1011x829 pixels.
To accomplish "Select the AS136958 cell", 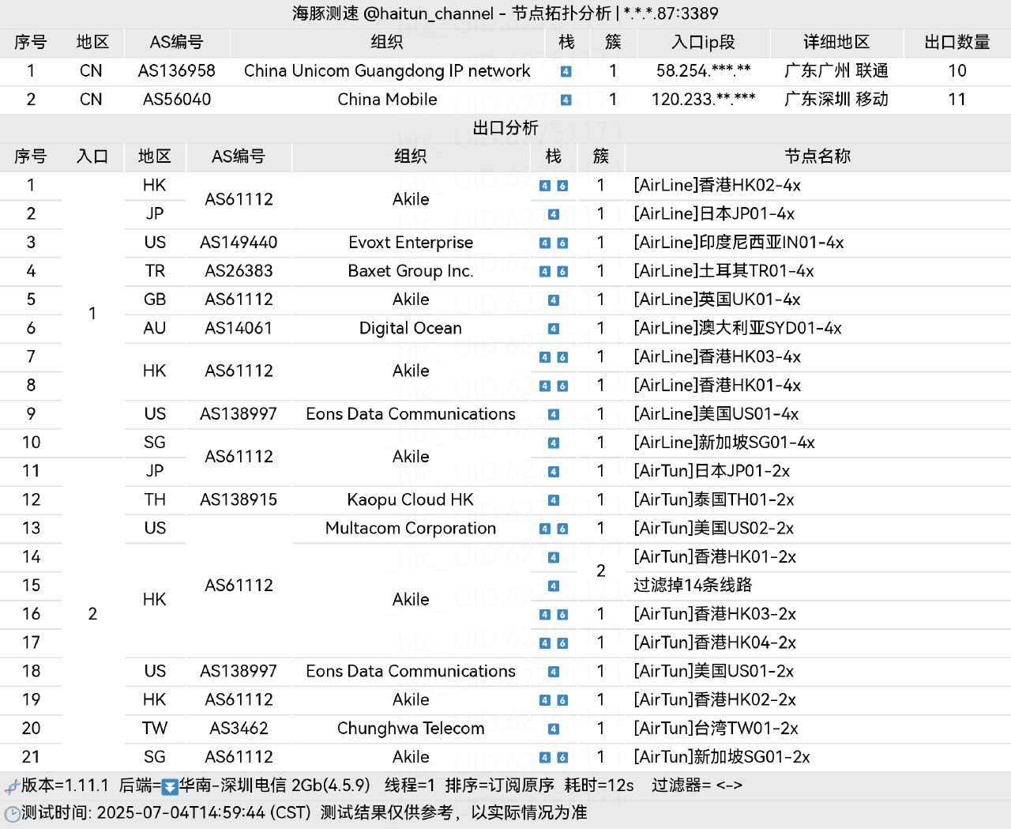I will point(177,71).
